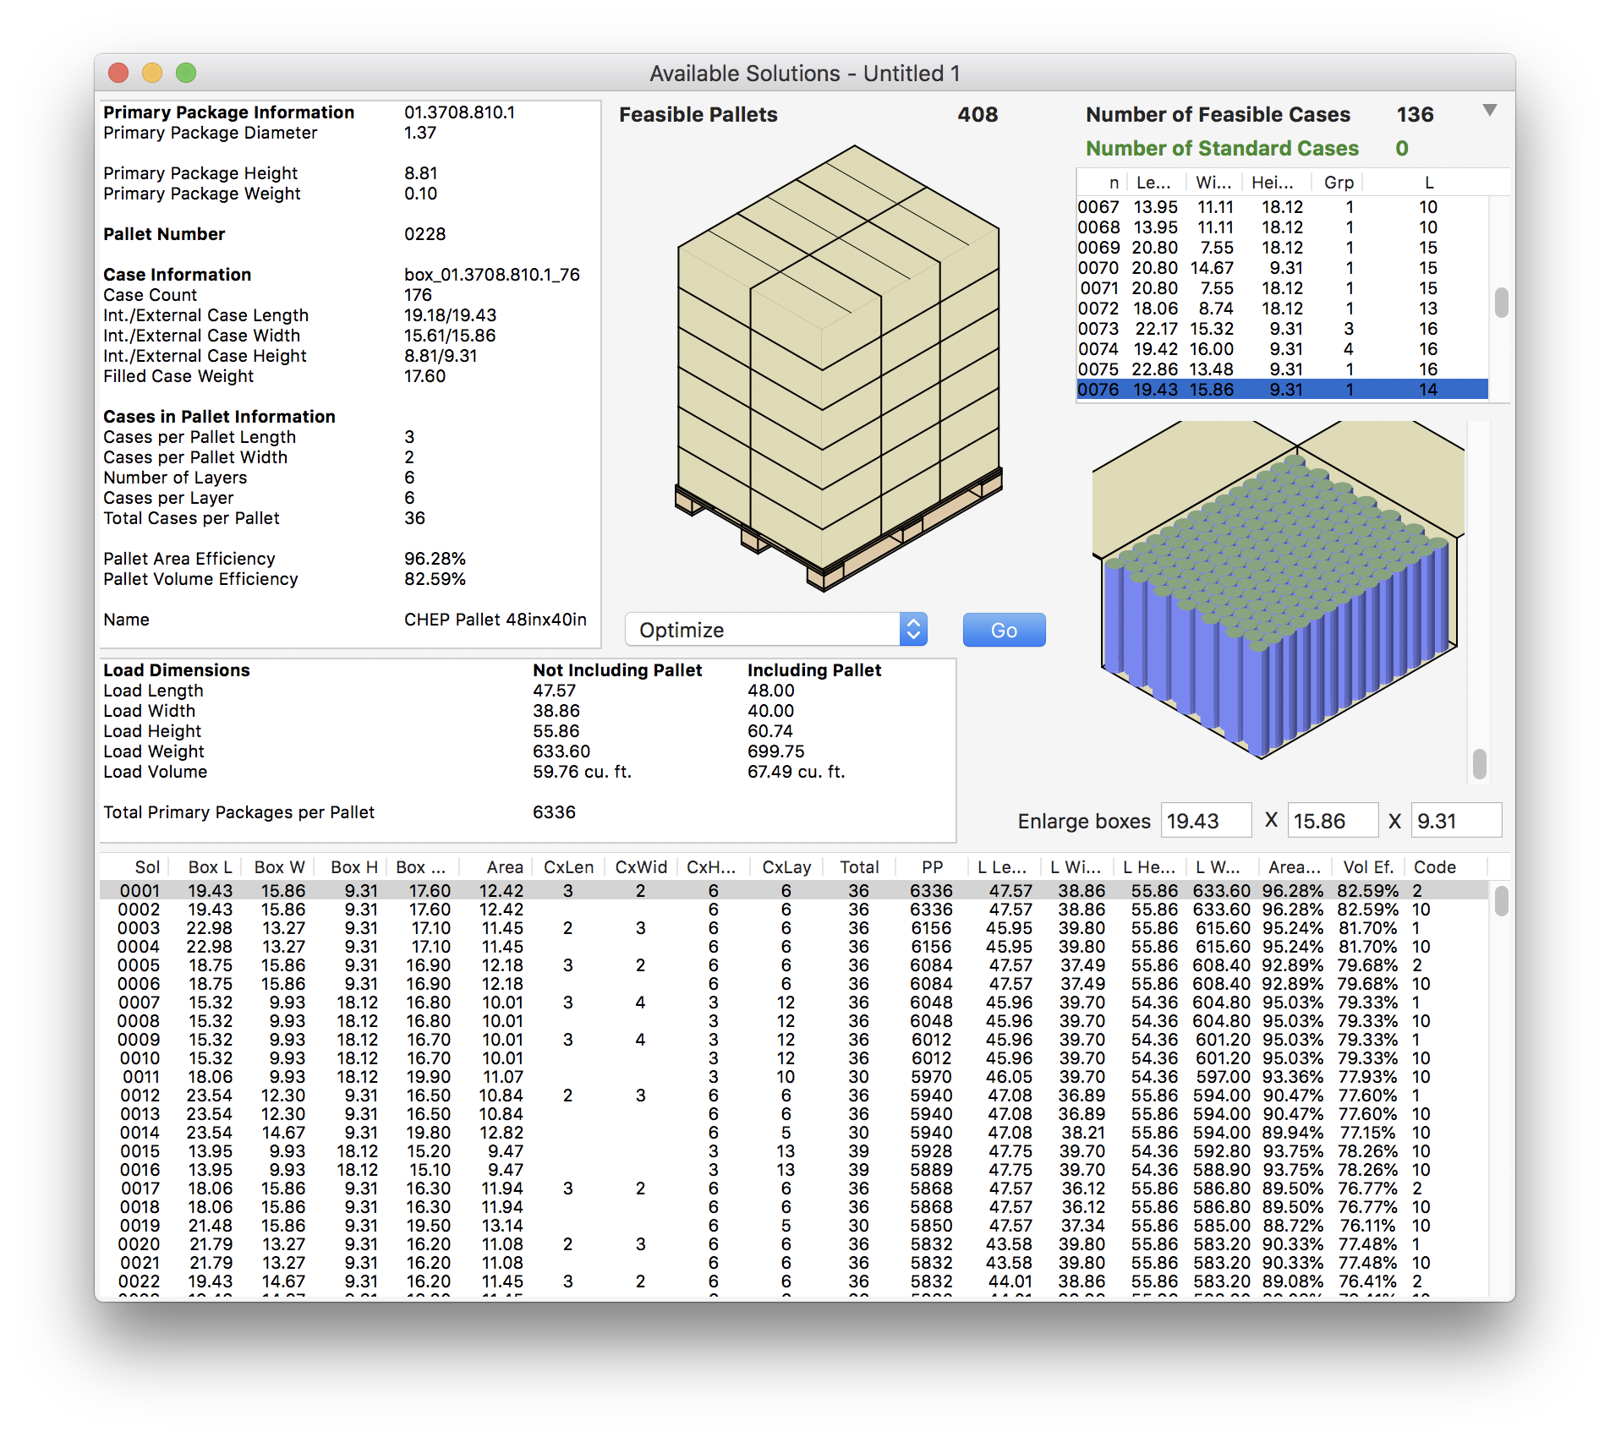Expand the disclosure triangle beside Feasible Cases
This screenshot has width=1610, height=1437.
(1490, 111)
